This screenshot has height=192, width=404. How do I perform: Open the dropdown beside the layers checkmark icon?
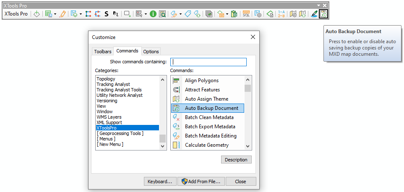click(x=81, y=14)
